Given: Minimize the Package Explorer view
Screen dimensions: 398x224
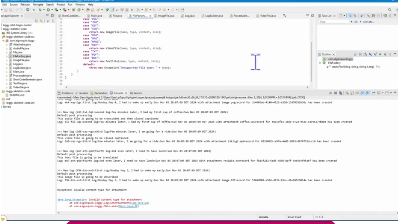Looking at the screenshot, I should click(x=47, y=16).
